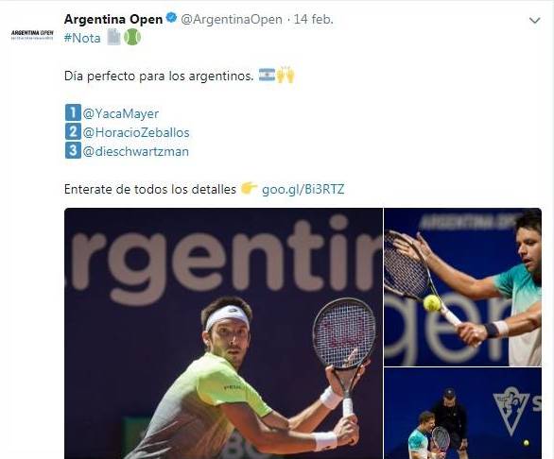Open the Argentina Open display name

(x=113, y=20)
